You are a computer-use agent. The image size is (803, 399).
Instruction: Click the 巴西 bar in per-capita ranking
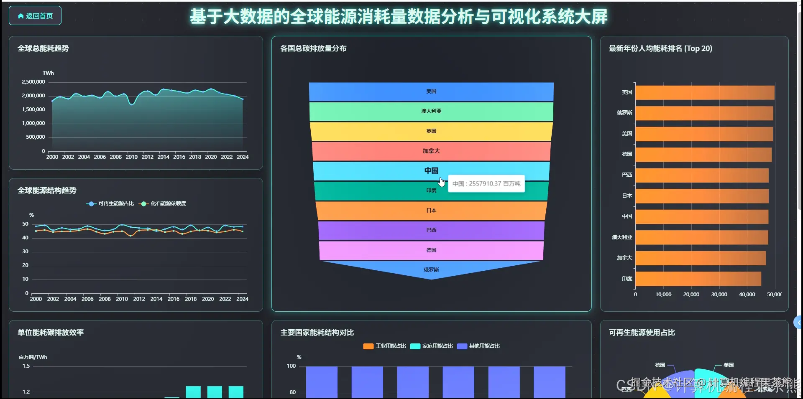coord(702,175)
